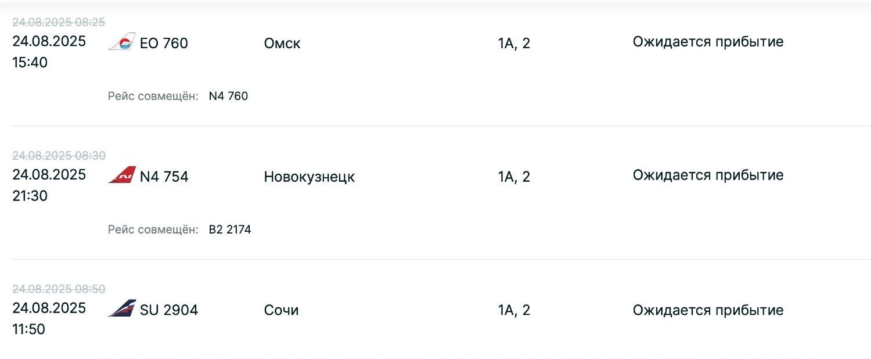Click terminal 1A, 2 for SU 2904
This screenshot has height=359, width=871.
[514, 310]
